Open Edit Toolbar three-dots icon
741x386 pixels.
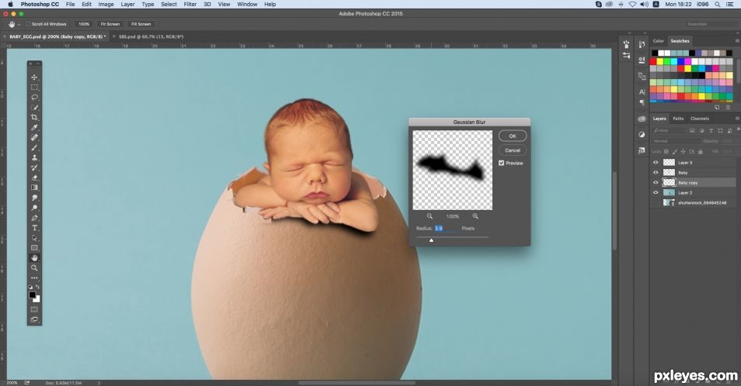tap(34, 277)
